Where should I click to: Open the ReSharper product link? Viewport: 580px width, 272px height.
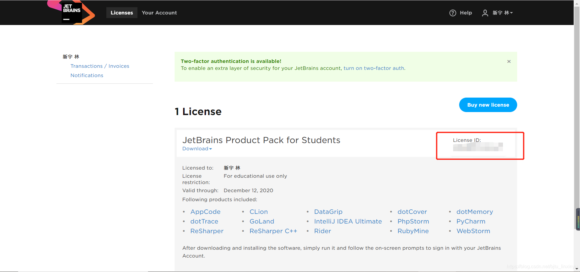(x=207, y=231)
